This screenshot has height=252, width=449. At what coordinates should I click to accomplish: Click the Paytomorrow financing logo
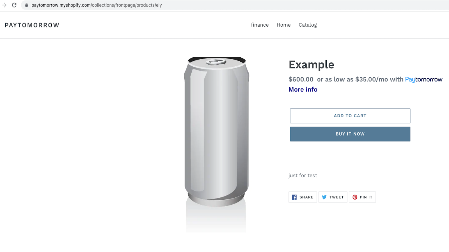[423, 80]
